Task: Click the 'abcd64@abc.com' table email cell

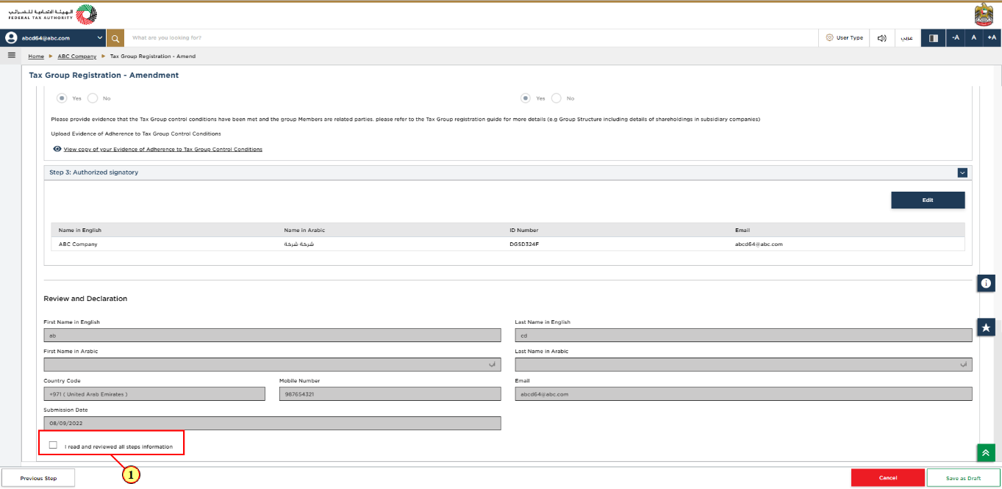Action: tap(759, 244)
